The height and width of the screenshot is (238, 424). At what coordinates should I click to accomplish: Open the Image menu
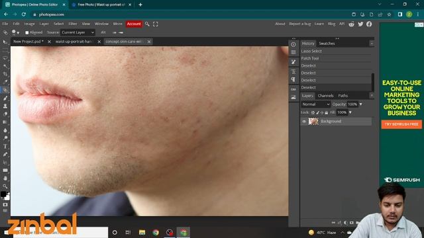tap(29, 24)
